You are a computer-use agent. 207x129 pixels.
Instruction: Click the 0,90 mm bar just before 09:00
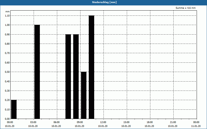(x=76, y=76)
